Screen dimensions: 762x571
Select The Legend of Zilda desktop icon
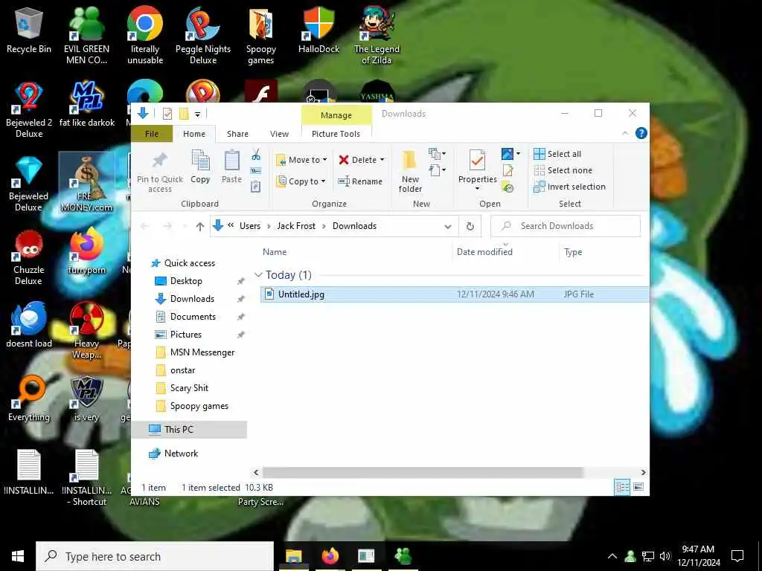(x=377, y=36)
